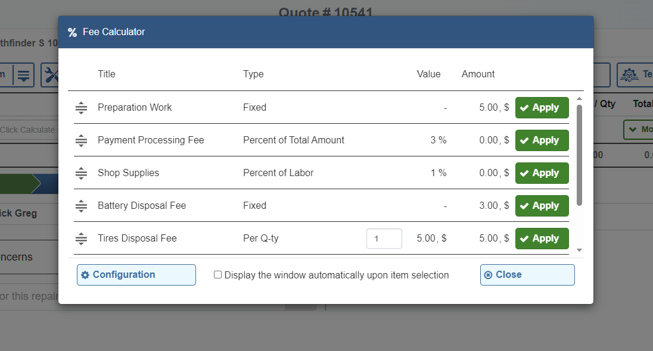653x351 pixels.
Task: Apply the Tires Disposal Fee
Action: [542, 239]
